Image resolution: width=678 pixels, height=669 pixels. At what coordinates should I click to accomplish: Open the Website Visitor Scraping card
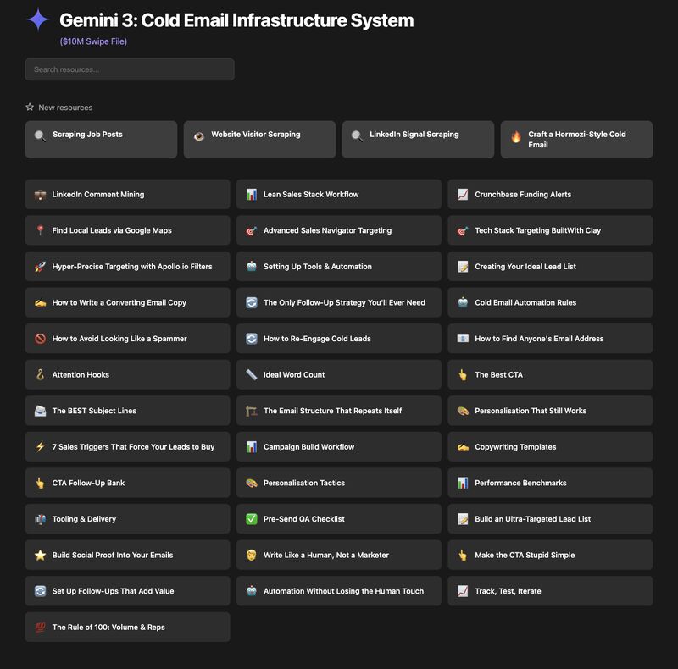259,140
